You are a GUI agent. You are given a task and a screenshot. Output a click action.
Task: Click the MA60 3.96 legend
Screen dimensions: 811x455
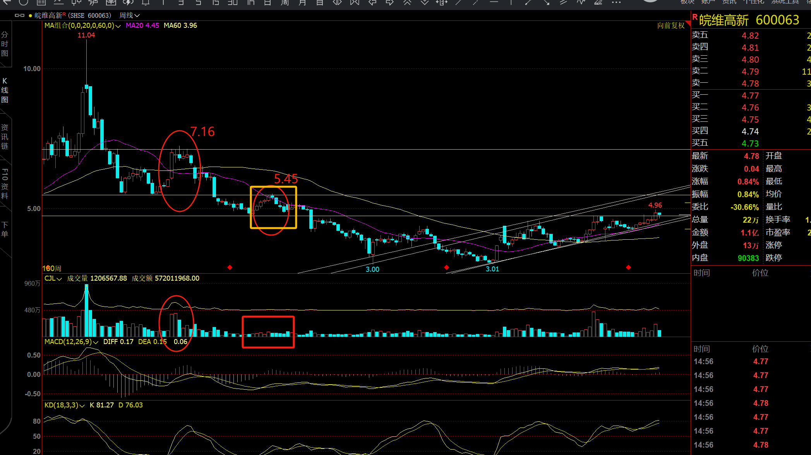click(180, 26)
